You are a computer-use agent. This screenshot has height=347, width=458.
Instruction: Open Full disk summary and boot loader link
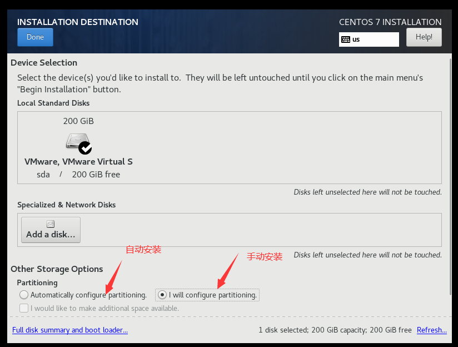point(70,330)
